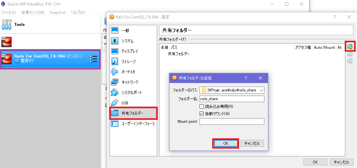Viewport: 357px width, 168px height.
Task: Expand the フォルダーのパス dropdown arrow
Action: [261, 90]
